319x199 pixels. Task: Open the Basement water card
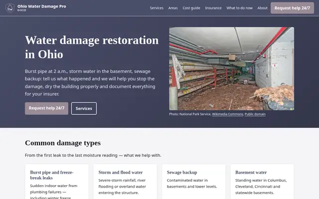pos(262,182)
